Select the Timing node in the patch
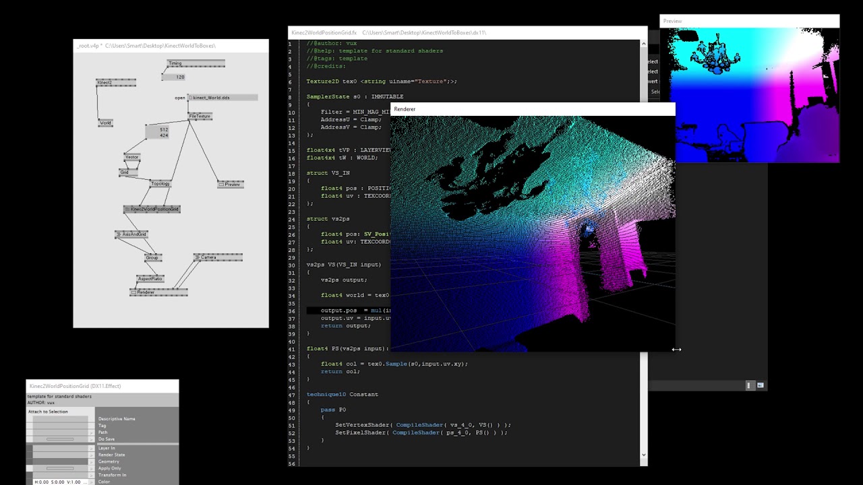The image size is (863, 485). coord(196,63)
